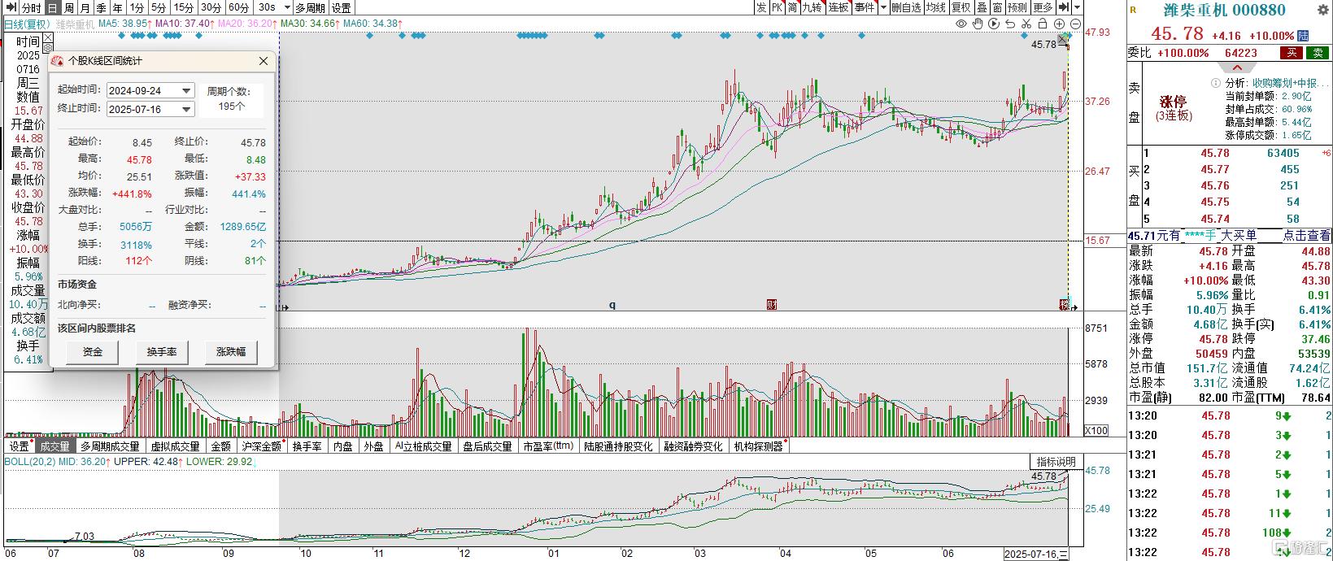Click the red 买 buy button
The image size is (1333, 561).
(x=1291, y=53)
